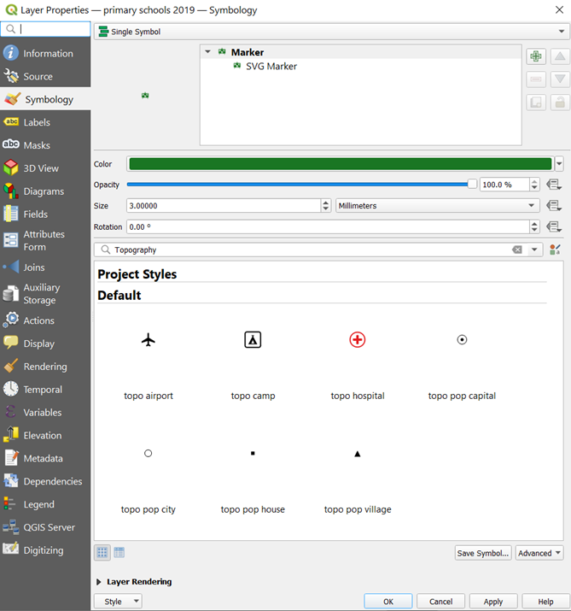Open the Labels tab in sidebar
Screen dimensions: 571x611
37,122
